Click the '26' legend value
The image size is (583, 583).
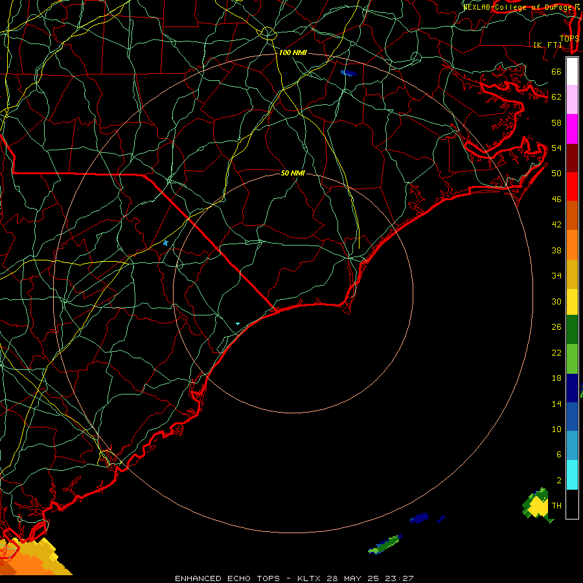click(x=556, y=327)
